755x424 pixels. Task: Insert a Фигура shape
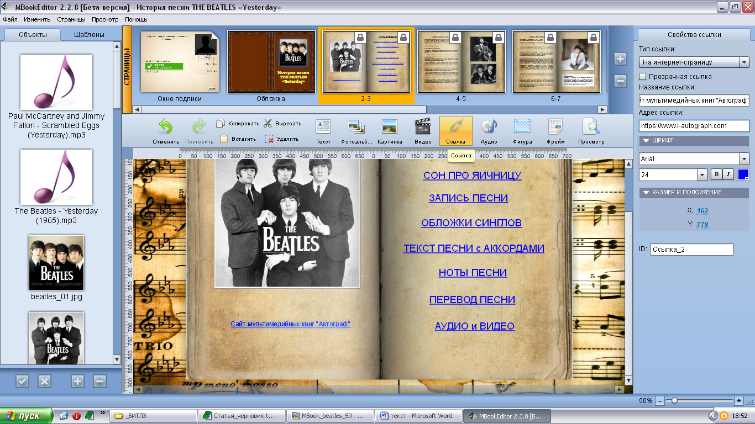pos(522,131)
